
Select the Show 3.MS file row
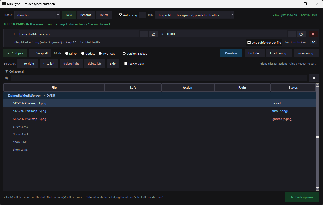[160, 127]
